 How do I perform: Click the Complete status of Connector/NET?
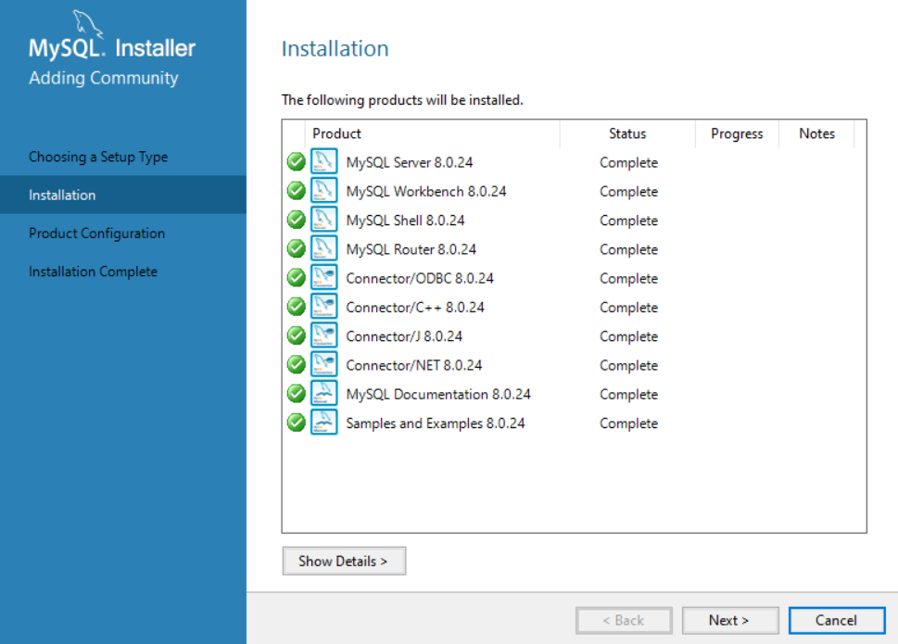pos(628,365)
